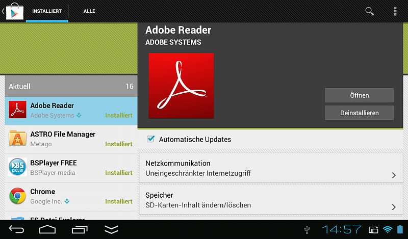
Task: Select BSPlayer FREE row
Action: coord(71,168)
